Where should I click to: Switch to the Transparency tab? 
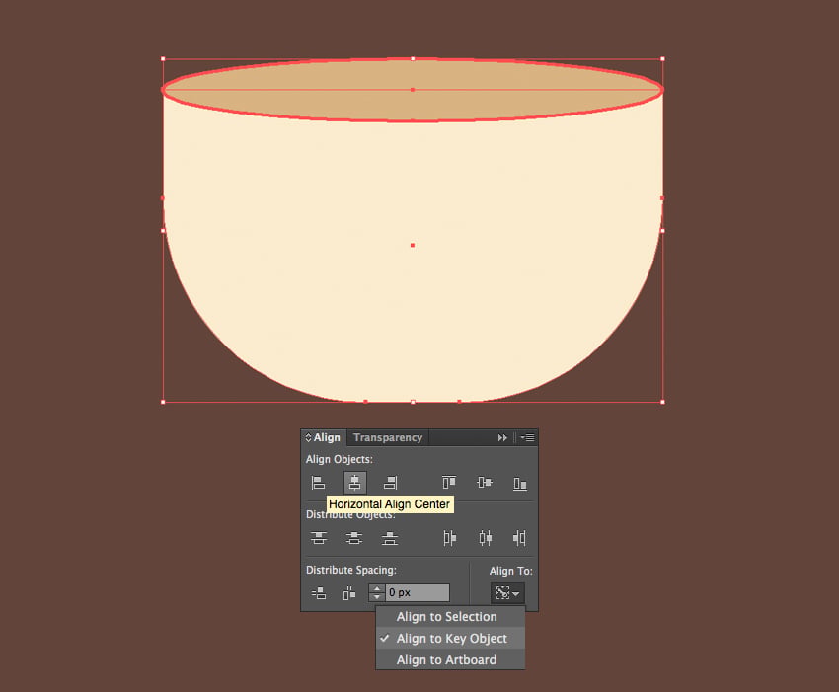coord(387,437)
